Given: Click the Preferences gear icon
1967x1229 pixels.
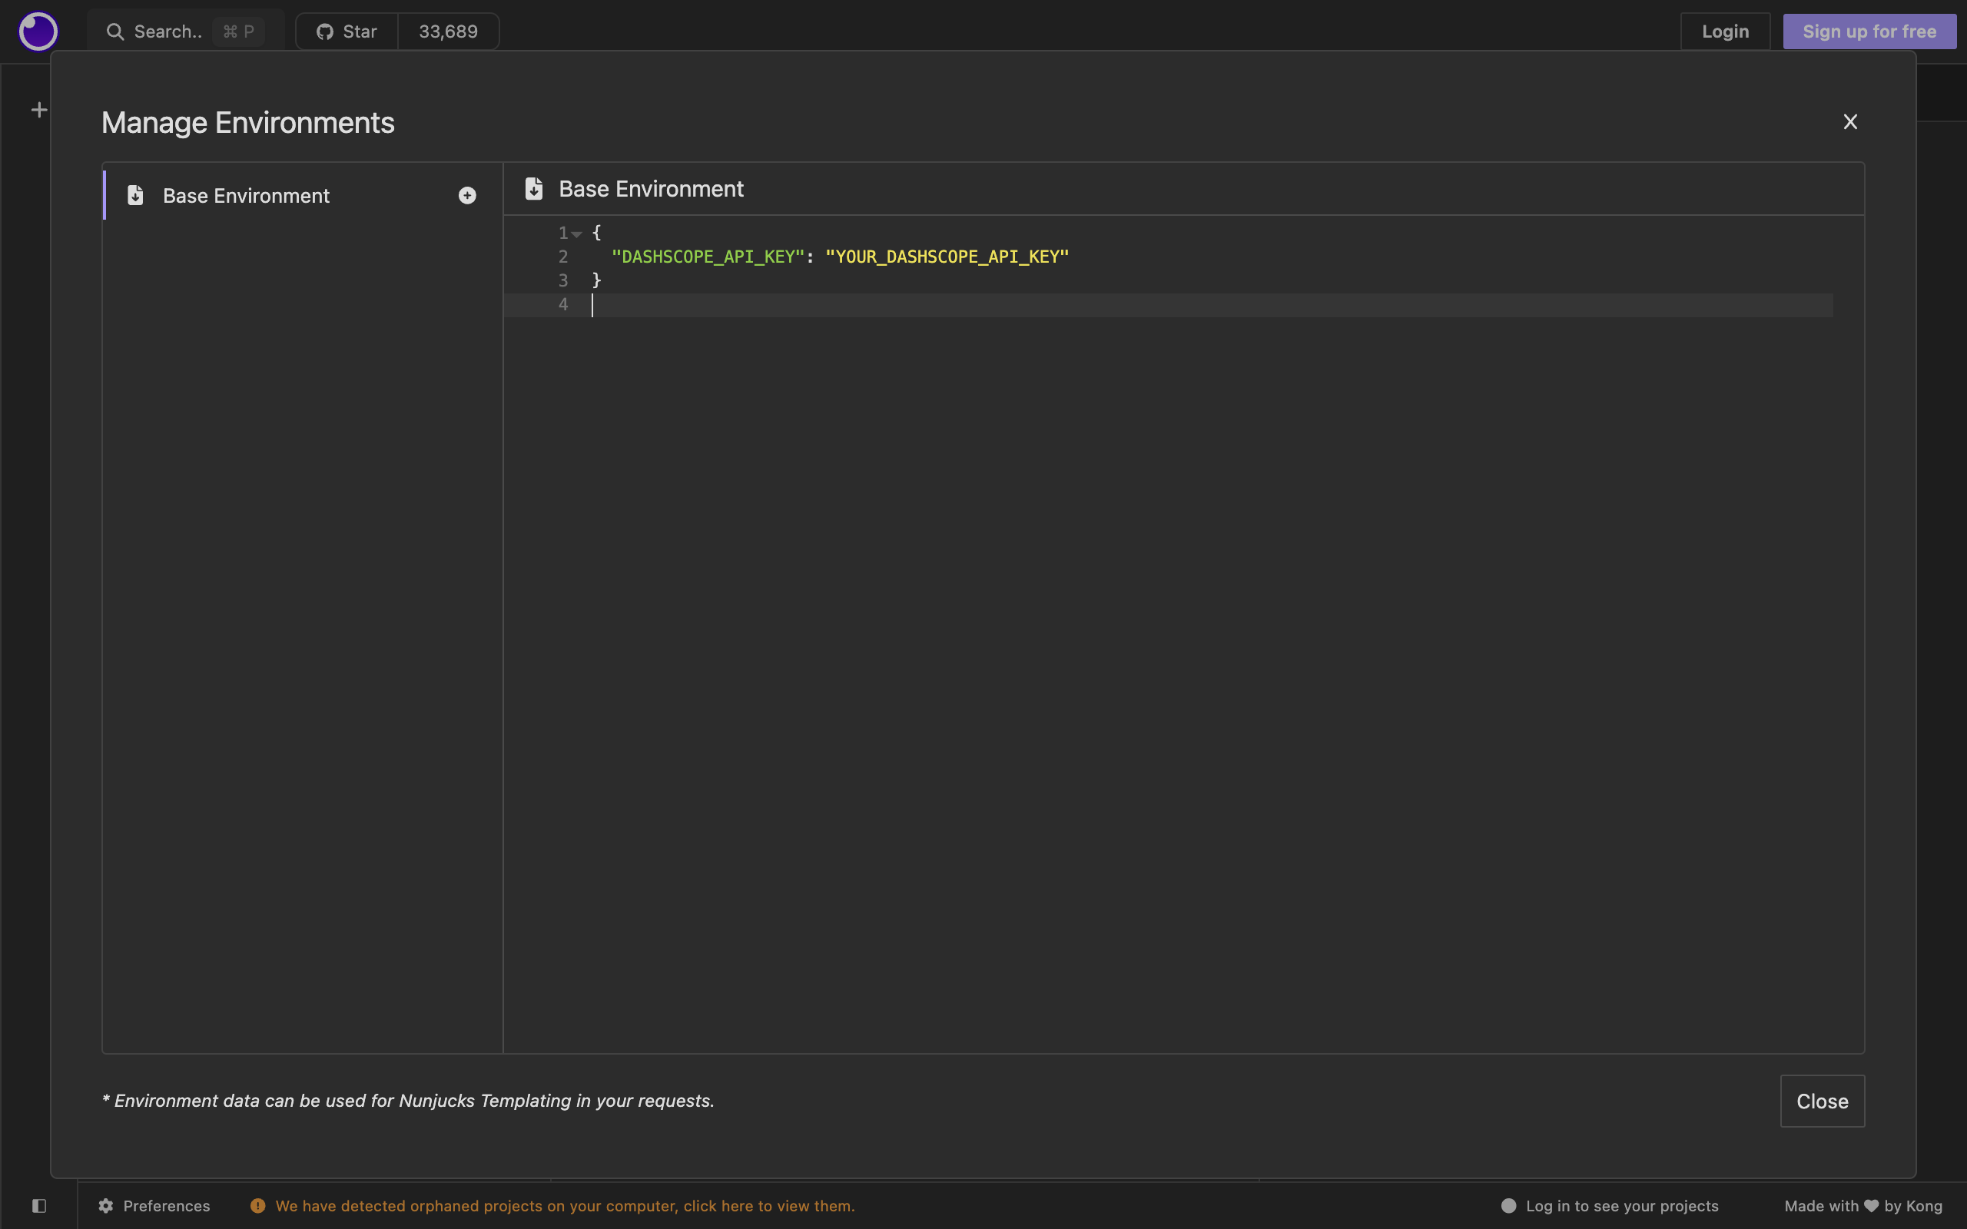Looking at the screenshot, I should (x=106, y=1205).
